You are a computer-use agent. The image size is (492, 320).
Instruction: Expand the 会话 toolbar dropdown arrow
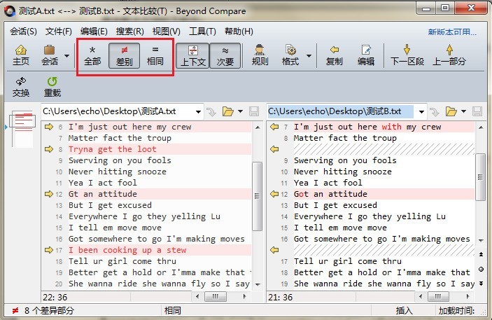(x=67, y=55)
